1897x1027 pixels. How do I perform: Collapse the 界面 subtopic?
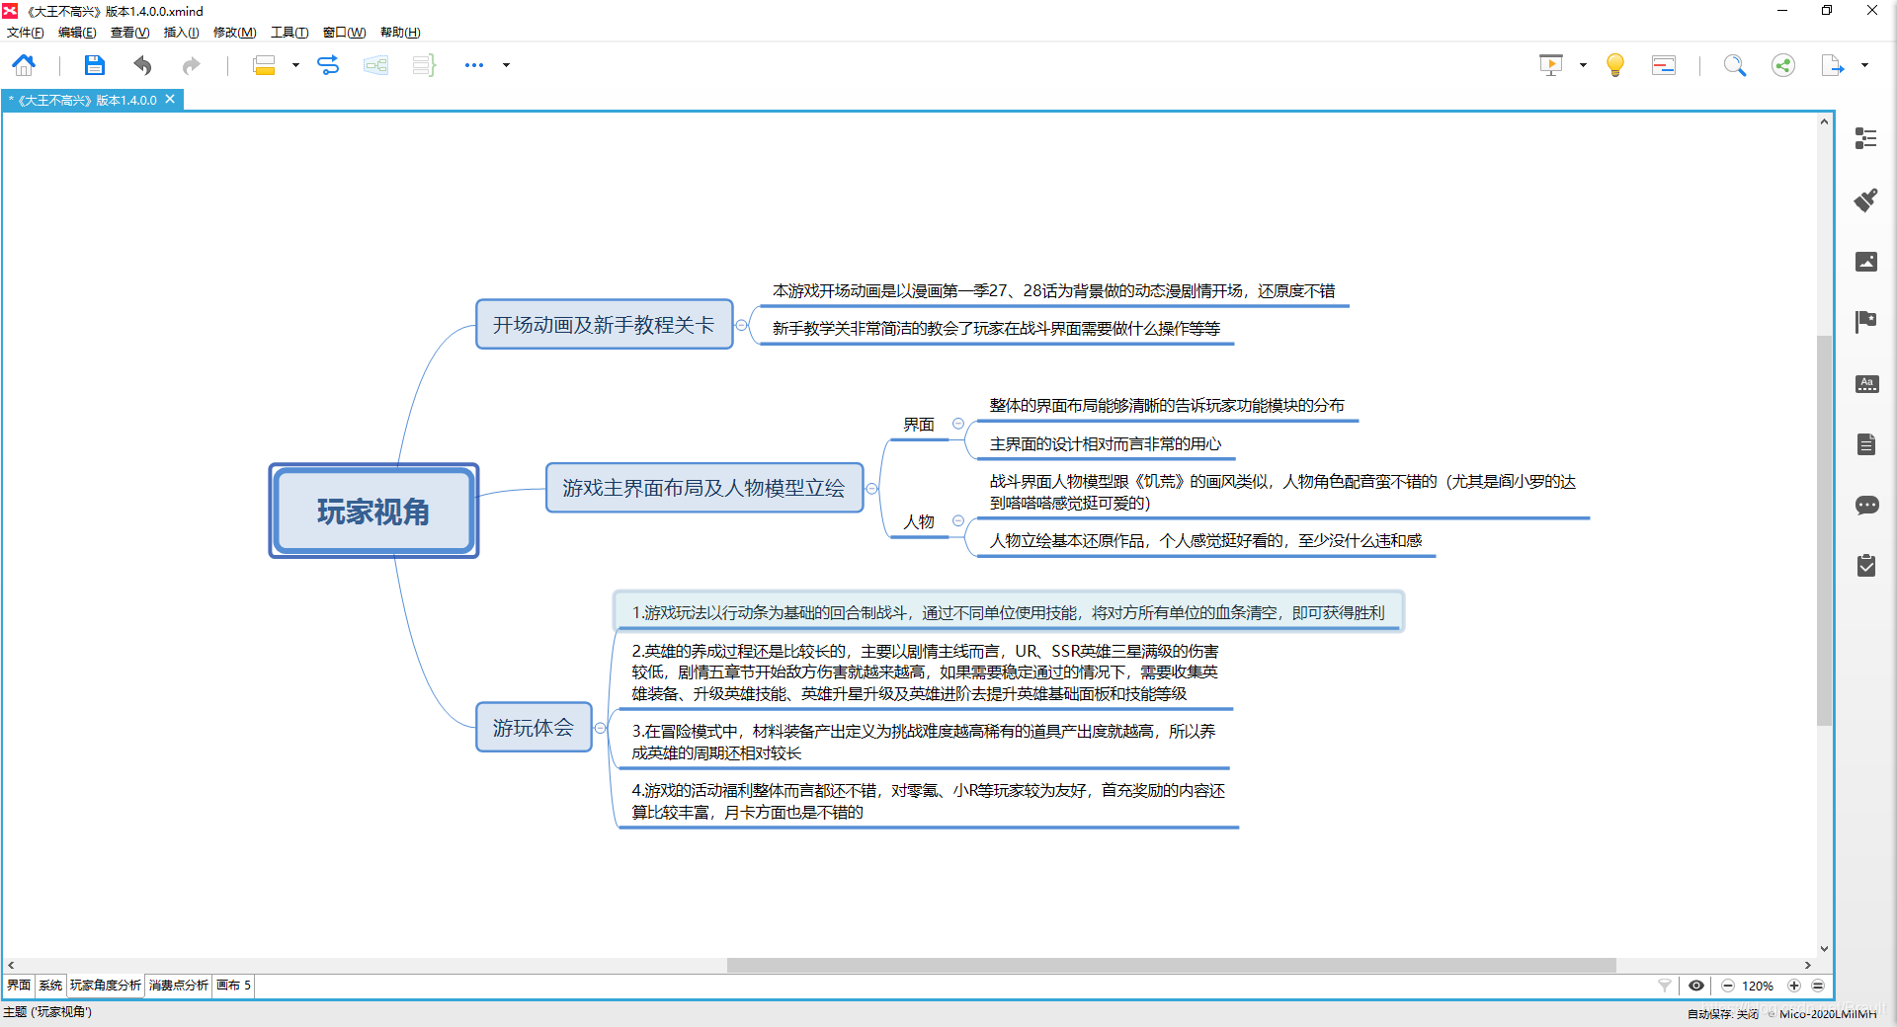(957, 424)
